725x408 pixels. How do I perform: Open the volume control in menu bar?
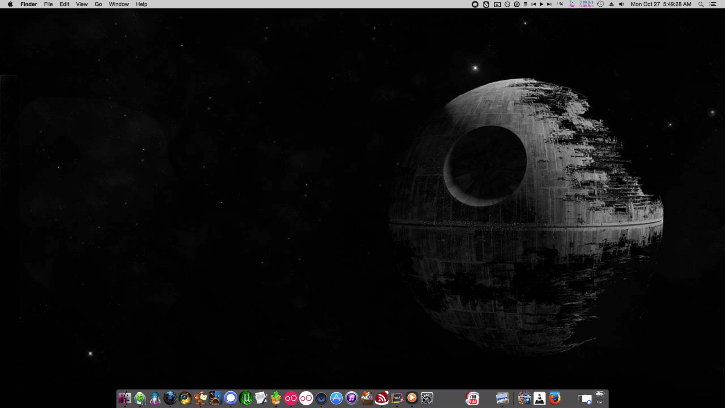click(x=622, y=4)
